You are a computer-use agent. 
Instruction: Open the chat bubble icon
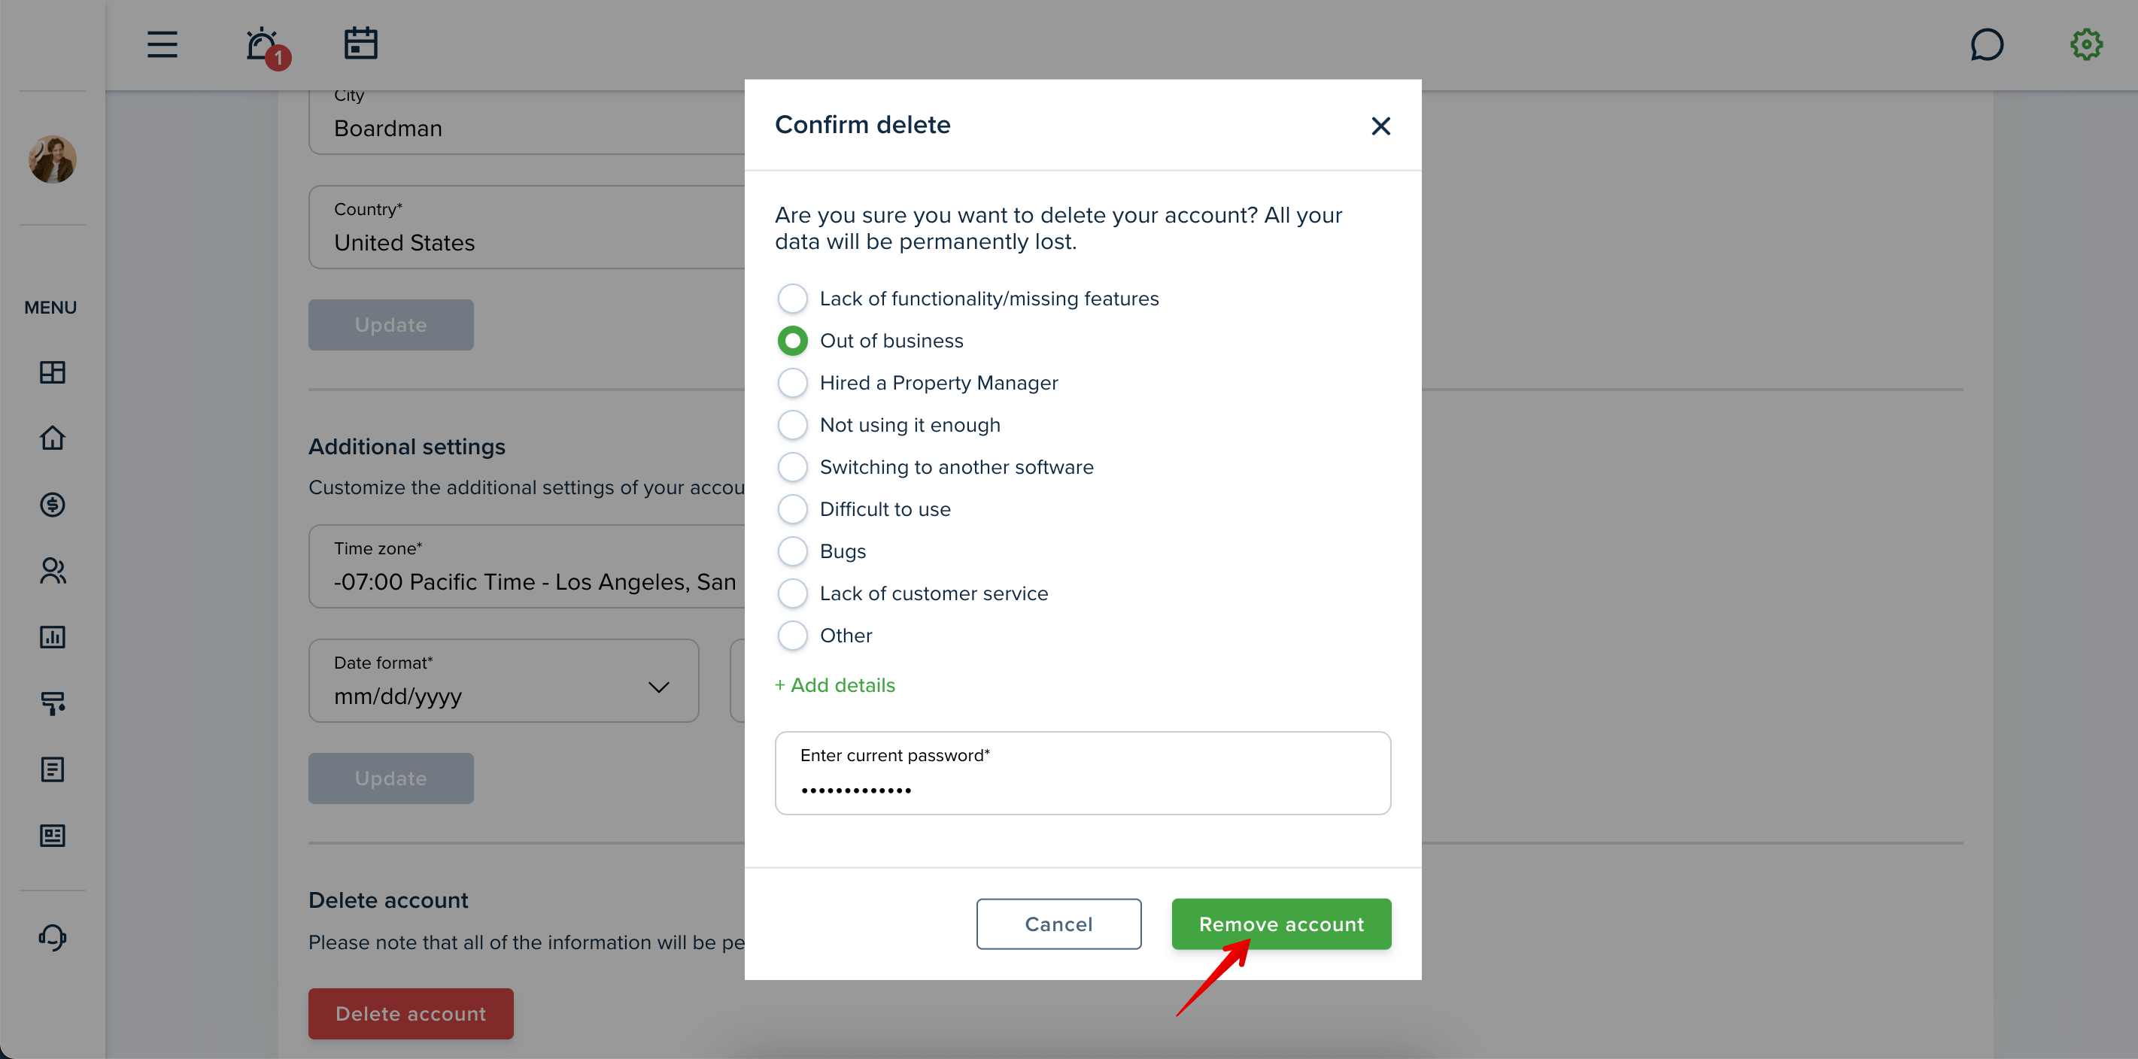pos(1986,45)
